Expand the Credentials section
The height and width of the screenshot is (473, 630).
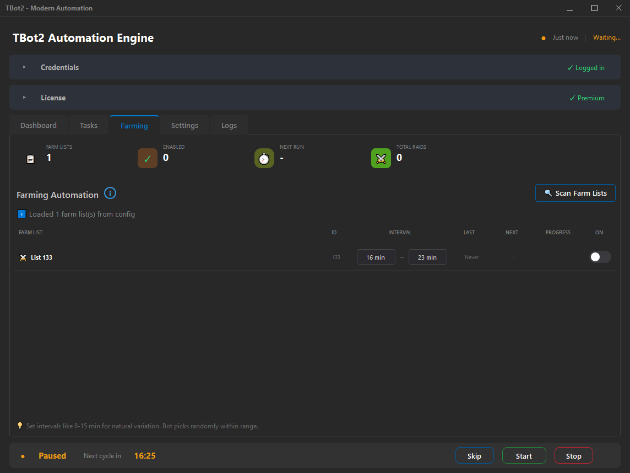click(23, 67)
